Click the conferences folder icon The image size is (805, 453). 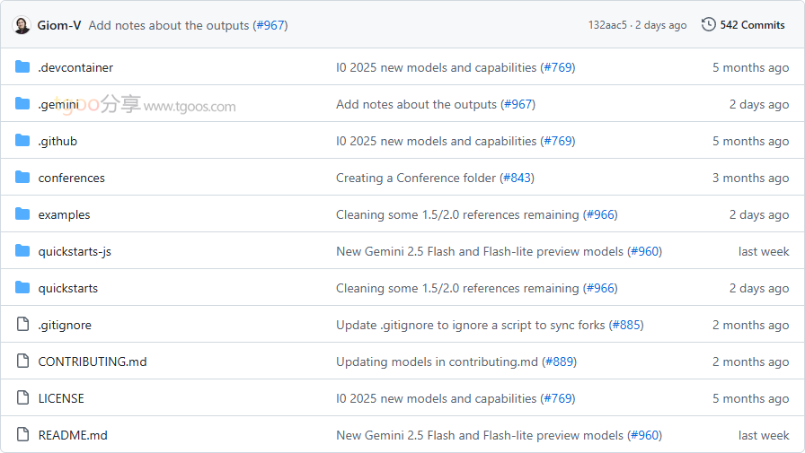coord(22,178)
